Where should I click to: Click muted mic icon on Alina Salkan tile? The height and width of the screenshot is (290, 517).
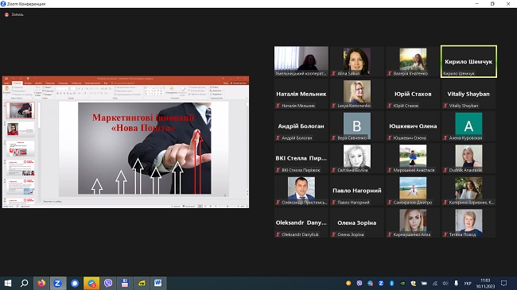pos(334,73)
